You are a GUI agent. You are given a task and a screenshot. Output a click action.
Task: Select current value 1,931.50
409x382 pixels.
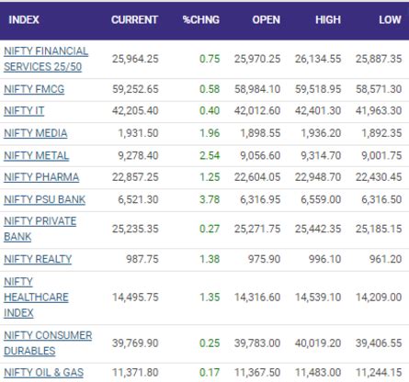tap(138, 133)
